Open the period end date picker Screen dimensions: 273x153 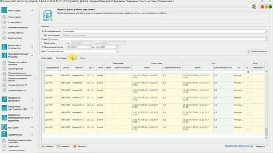pos(118,47)
